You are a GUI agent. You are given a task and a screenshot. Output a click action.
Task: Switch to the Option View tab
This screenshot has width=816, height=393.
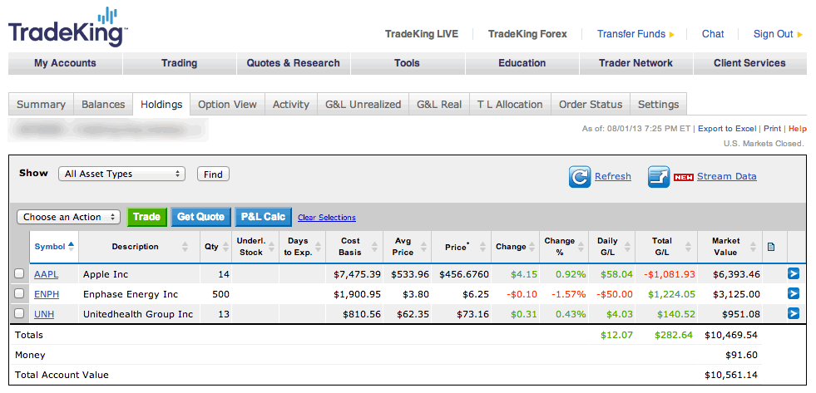(x=227, y=105)
